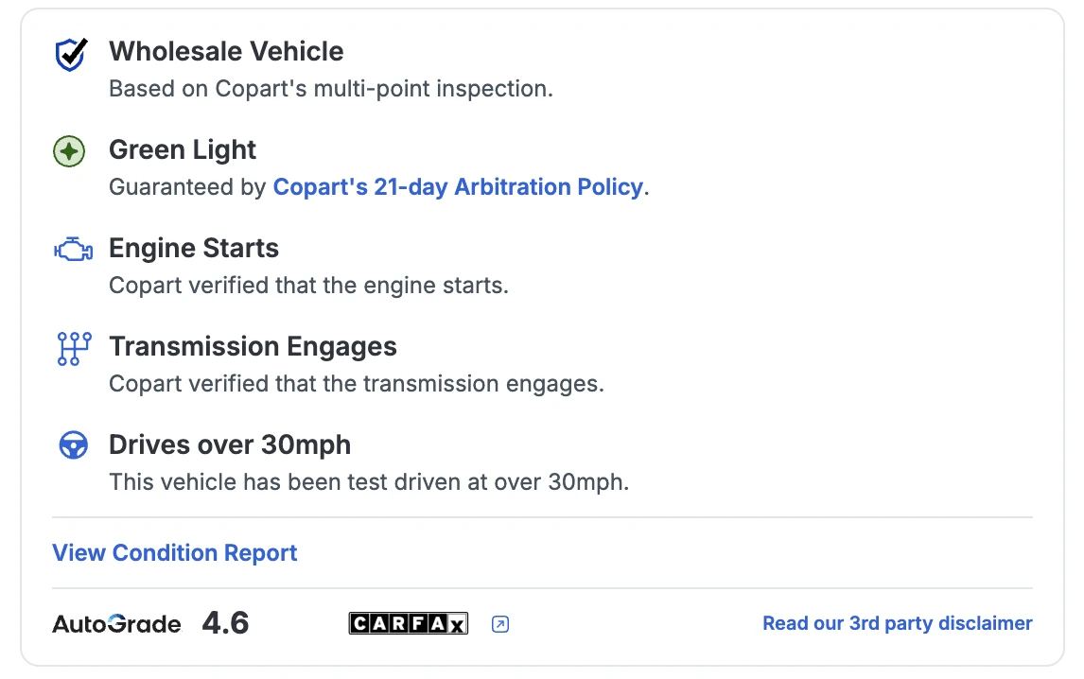Click the Green Light circle icon

tap(69, 151)
